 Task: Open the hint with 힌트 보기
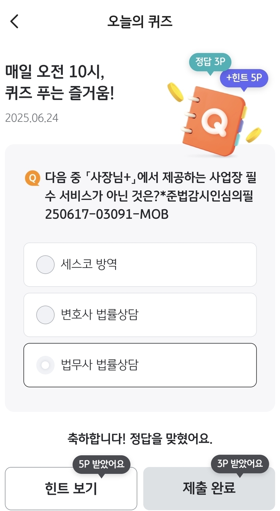(71, 488)
